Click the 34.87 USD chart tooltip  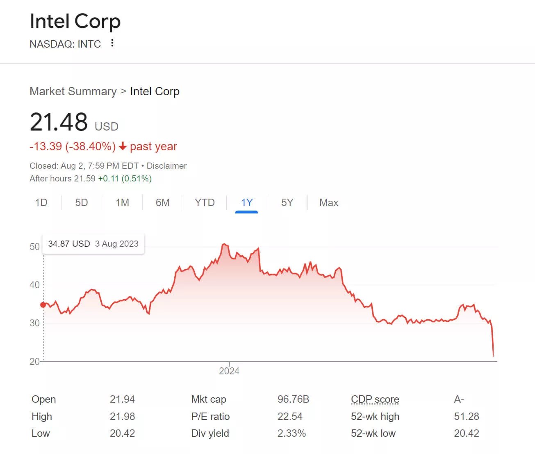[x=93, y=244]
